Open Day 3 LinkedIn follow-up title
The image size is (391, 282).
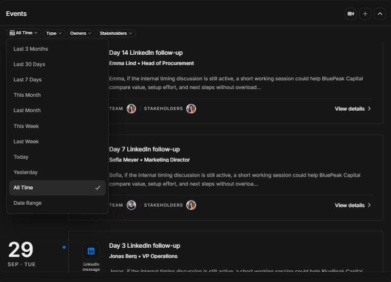click(x=145, y=246)
